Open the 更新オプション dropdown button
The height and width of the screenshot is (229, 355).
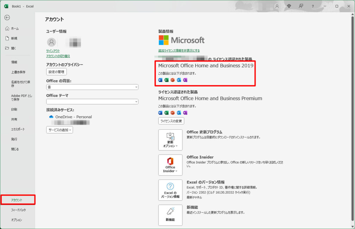(170, 140)
